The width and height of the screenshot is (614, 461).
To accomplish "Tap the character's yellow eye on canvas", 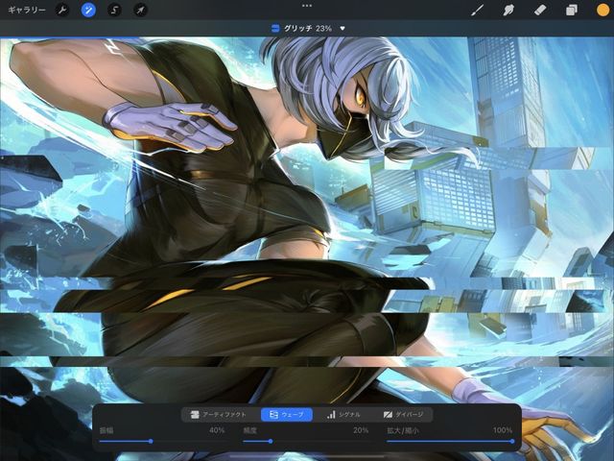I will [361, 96].
